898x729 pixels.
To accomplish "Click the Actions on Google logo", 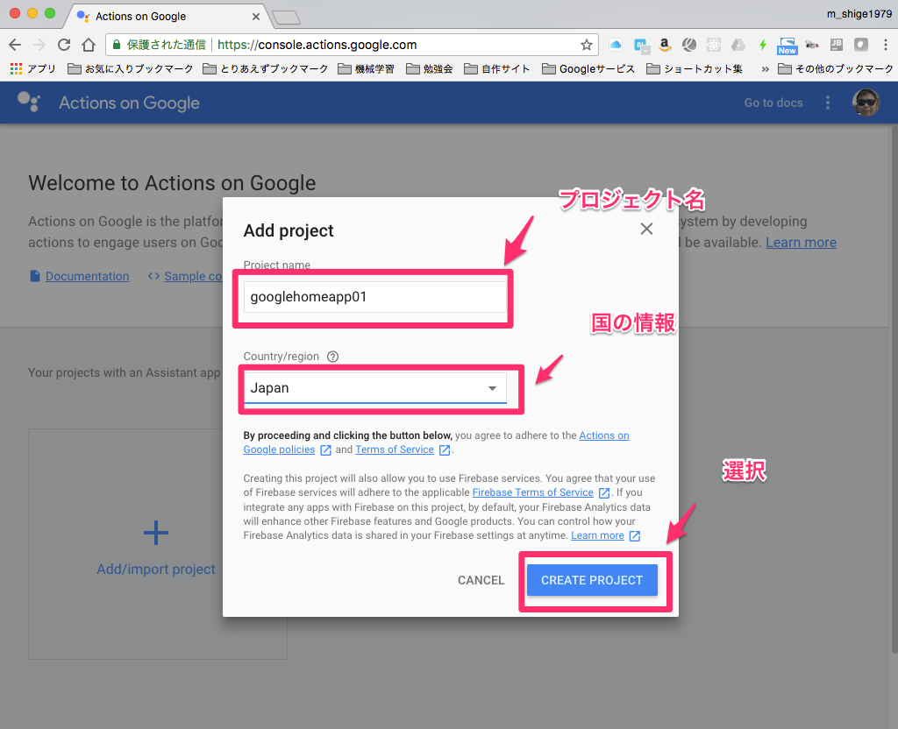I will [x=29, y=102].
